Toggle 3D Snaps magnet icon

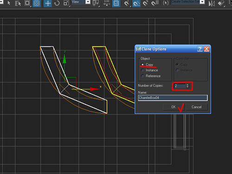(x=127, y=3)
